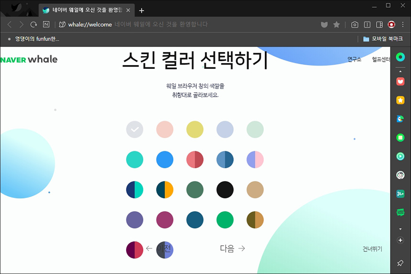
Task: Toggle the sidebar panel layout icon
Action: click(379, 25)
